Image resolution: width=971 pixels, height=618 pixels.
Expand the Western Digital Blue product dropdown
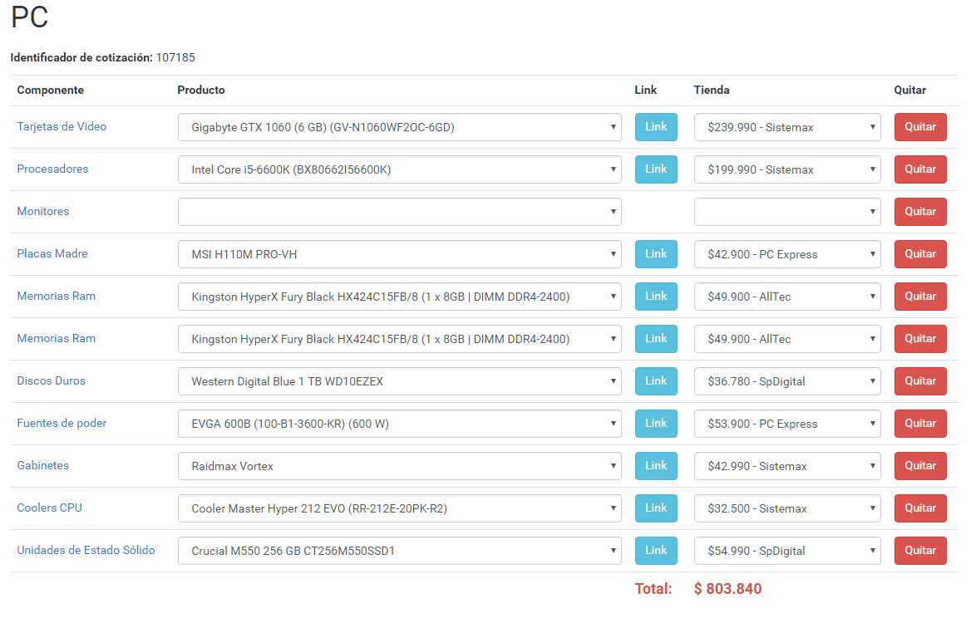click(399, 381)
